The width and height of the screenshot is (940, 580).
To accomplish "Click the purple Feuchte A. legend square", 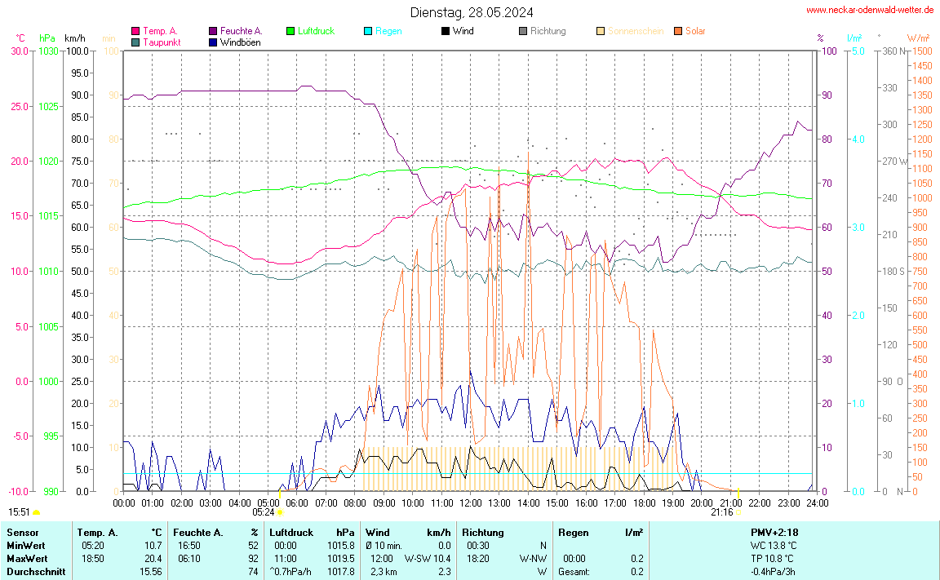I will pos(213,31).
